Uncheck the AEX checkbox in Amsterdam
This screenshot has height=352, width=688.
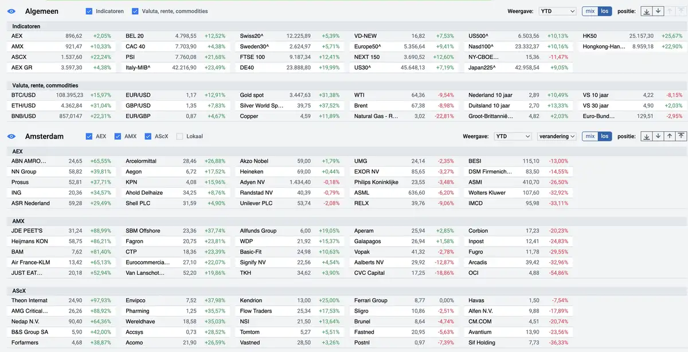click(89, 137)
